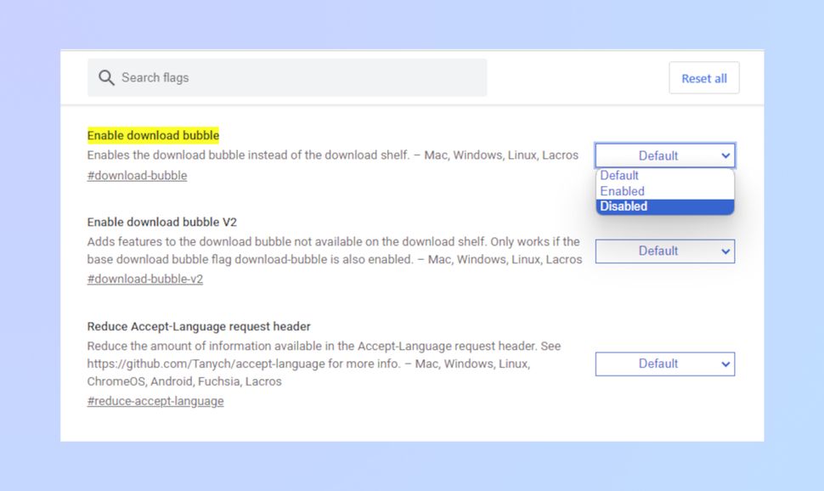
Task: Open the Reduce Accept-Language request header dropdown
Action: point(665,364)
